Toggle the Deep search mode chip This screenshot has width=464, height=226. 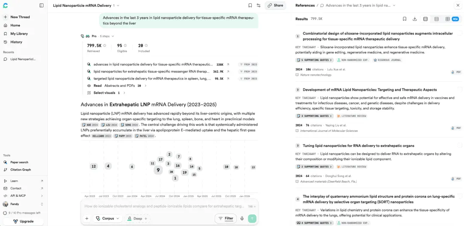[x=137, y=218]
